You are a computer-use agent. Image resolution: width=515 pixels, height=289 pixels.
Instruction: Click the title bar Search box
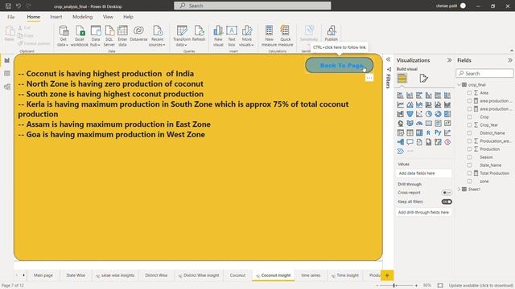click(252, 6)
